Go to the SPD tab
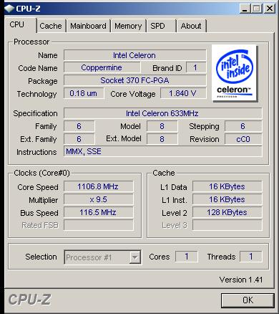This screenshot has height=314, width=279. (161, 26)
